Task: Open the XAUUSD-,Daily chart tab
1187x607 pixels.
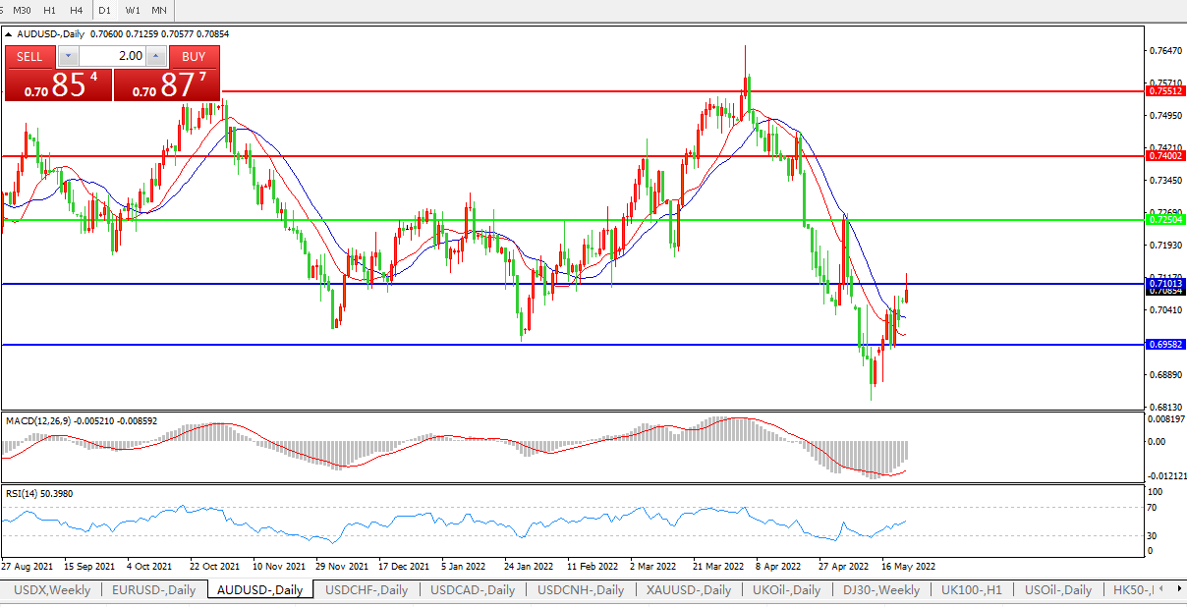Action: click(x=688, y=590)
